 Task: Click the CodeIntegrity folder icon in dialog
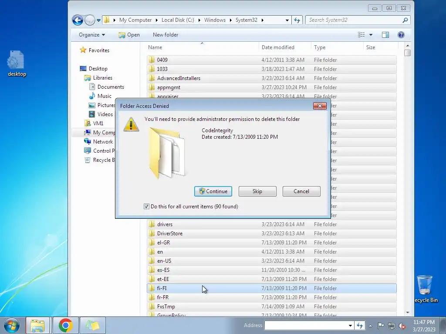pyautogui.click(x=167, y=153)
